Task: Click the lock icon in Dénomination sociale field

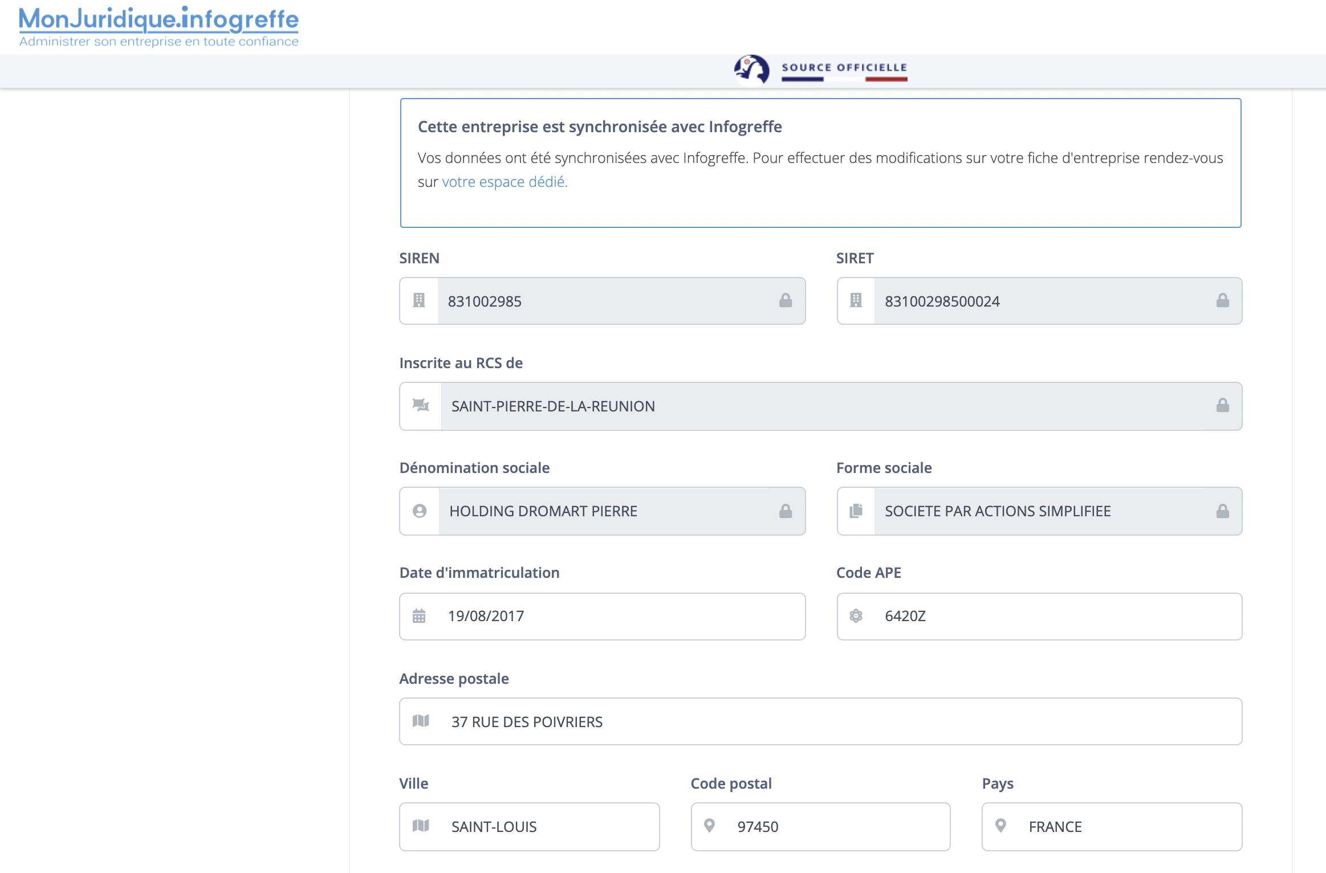Action: (x=786, y=511)
